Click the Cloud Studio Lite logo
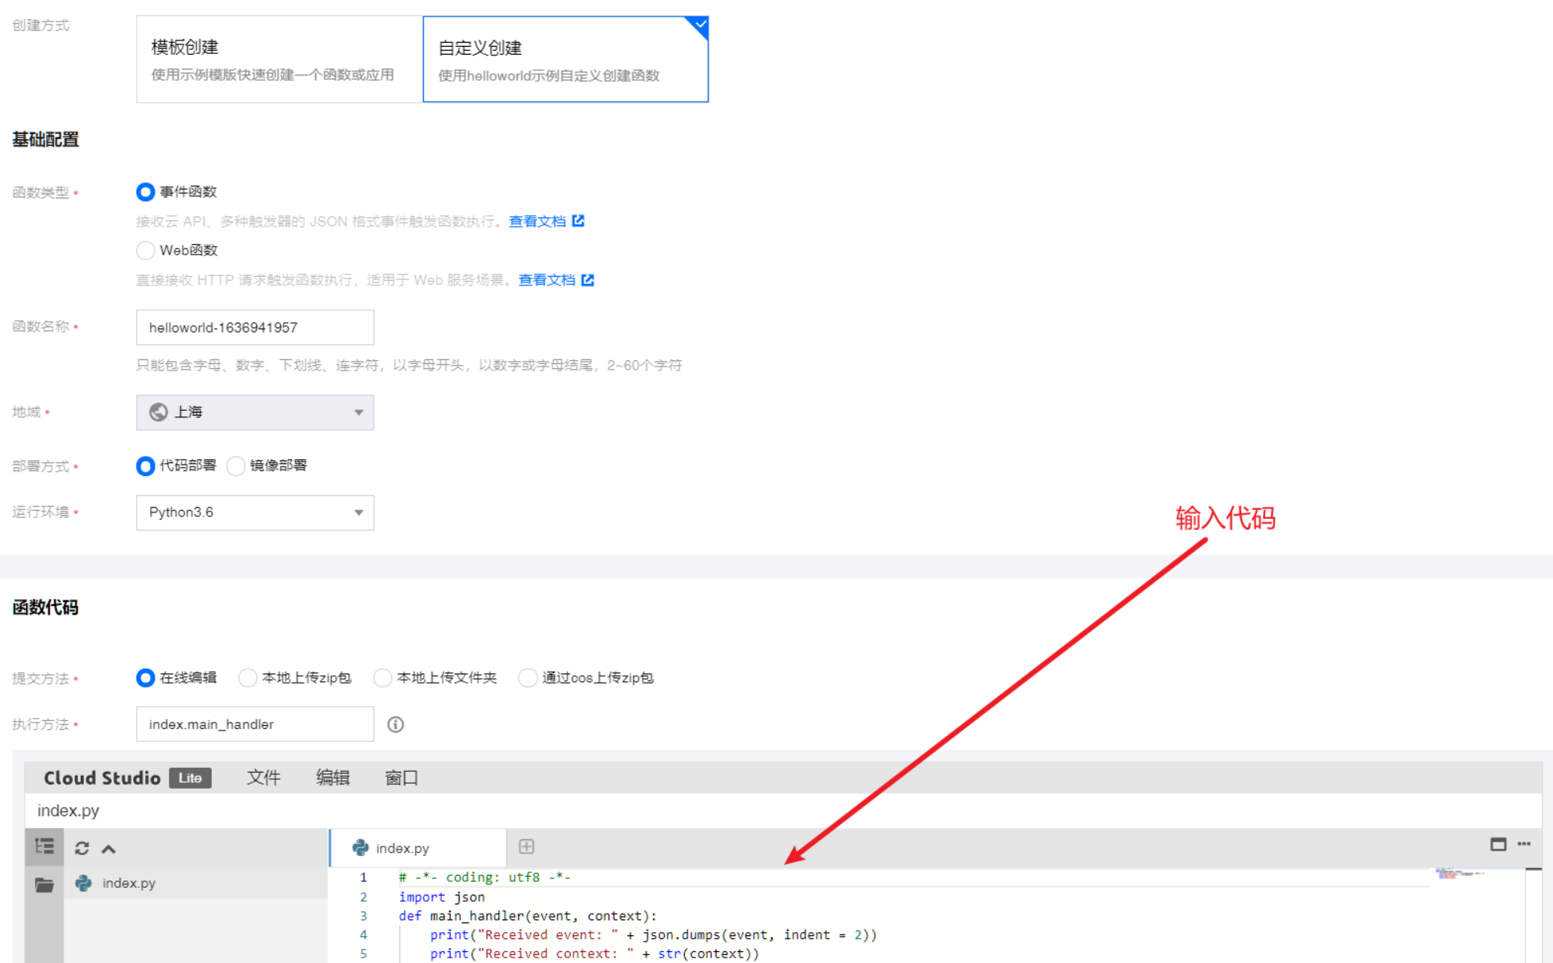Screen dimensions: 1553x963 coord(127,778)
